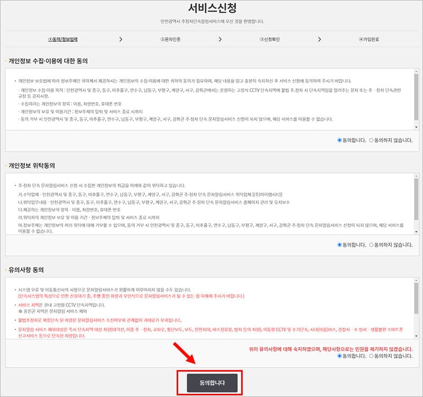Select 동의합니다 for 개인정보 수집·이용

340,140
